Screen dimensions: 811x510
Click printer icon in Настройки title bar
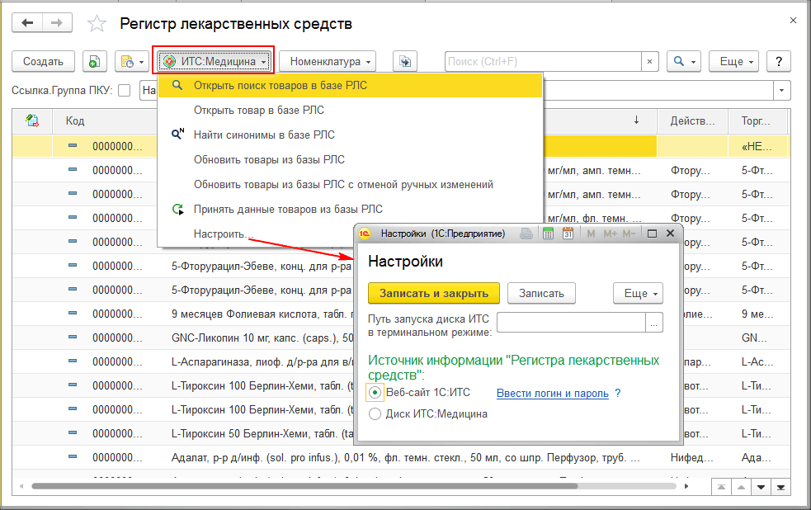pos(526,234)
